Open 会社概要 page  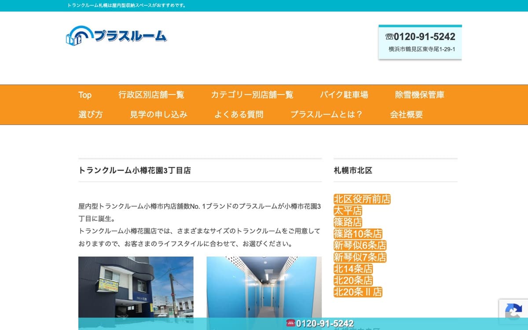tap(407, 114)
